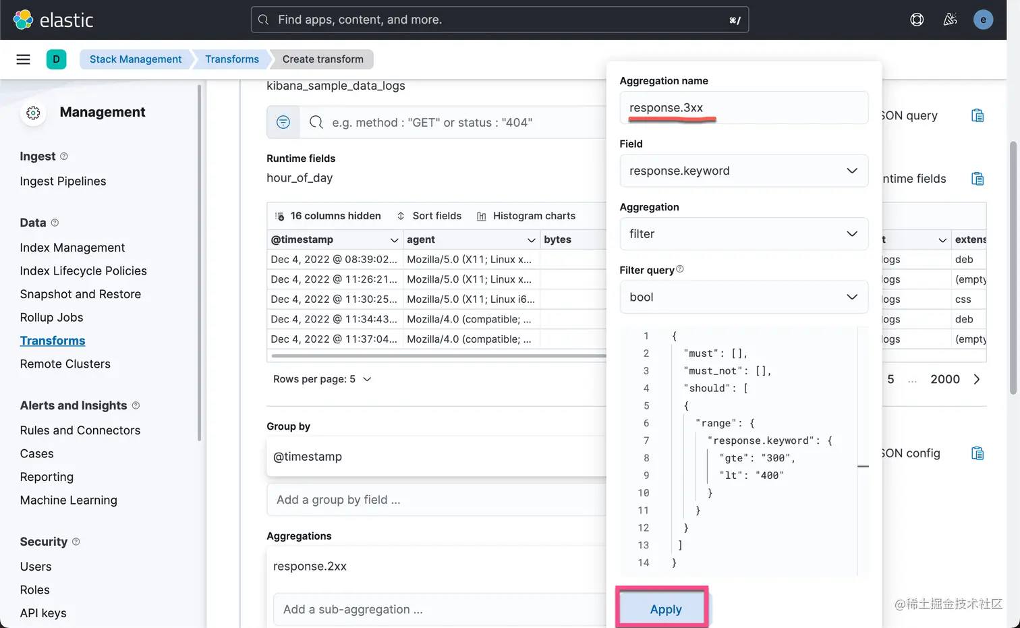Click the css extension cell
1020x628 pixels.
coord(969,299)
